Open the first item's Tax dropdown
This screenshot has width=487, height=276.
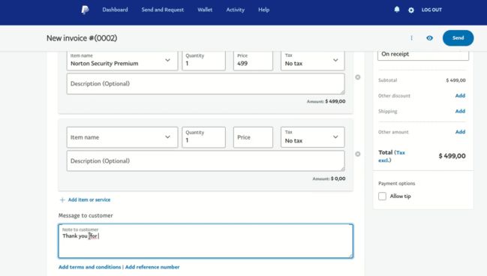click(x=313, y=61)
